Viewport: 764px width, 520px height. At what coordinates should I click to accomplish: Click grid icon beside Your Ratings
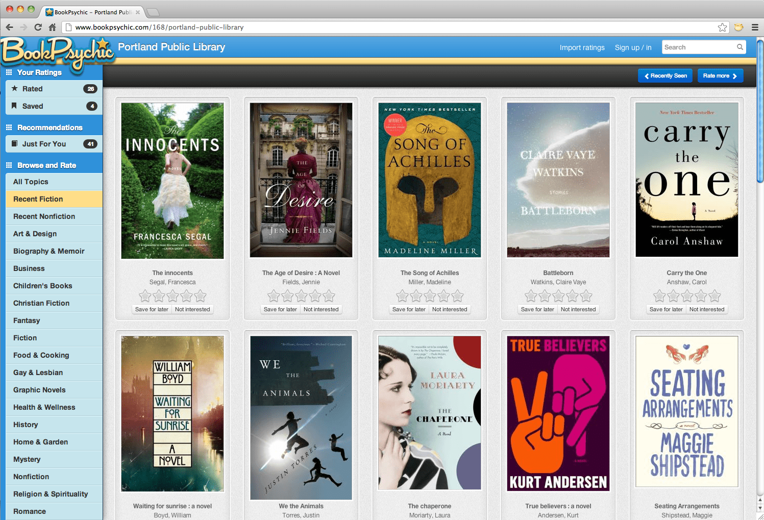pos(9,72)
